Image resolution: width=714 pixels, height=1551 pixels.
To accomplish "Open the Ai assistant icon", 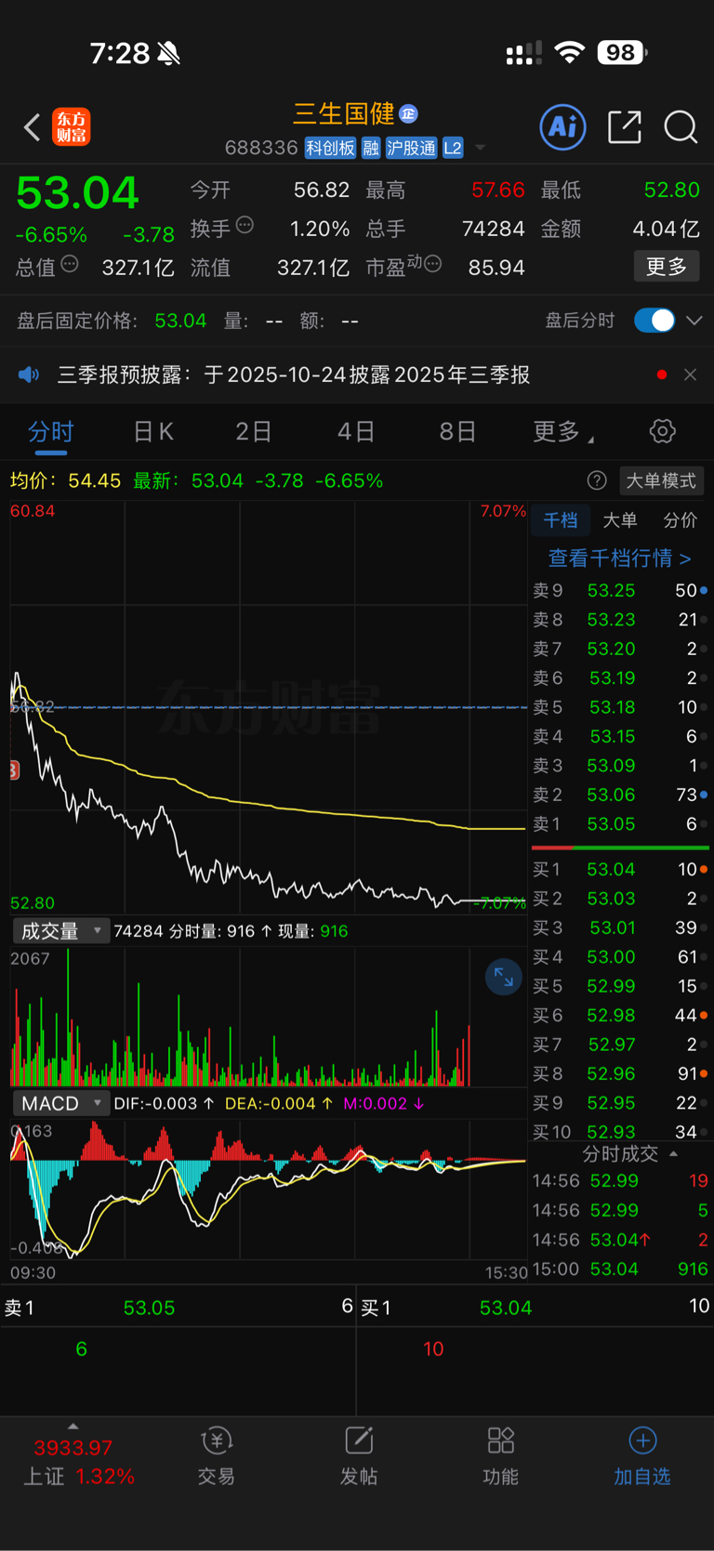I will pos(563,126).
